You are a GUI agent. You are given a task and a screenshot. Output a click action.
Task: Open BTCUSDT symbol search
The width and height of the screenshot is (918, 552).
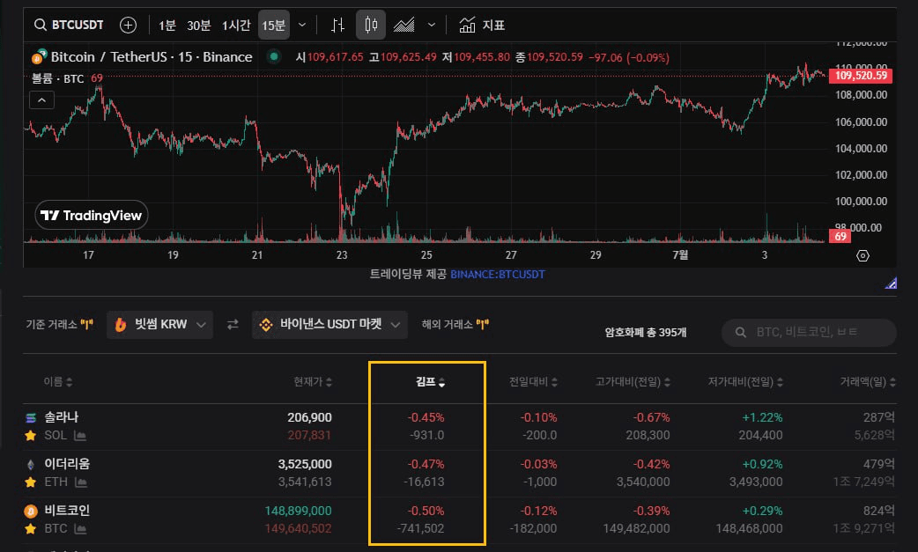tap(69, 26)
